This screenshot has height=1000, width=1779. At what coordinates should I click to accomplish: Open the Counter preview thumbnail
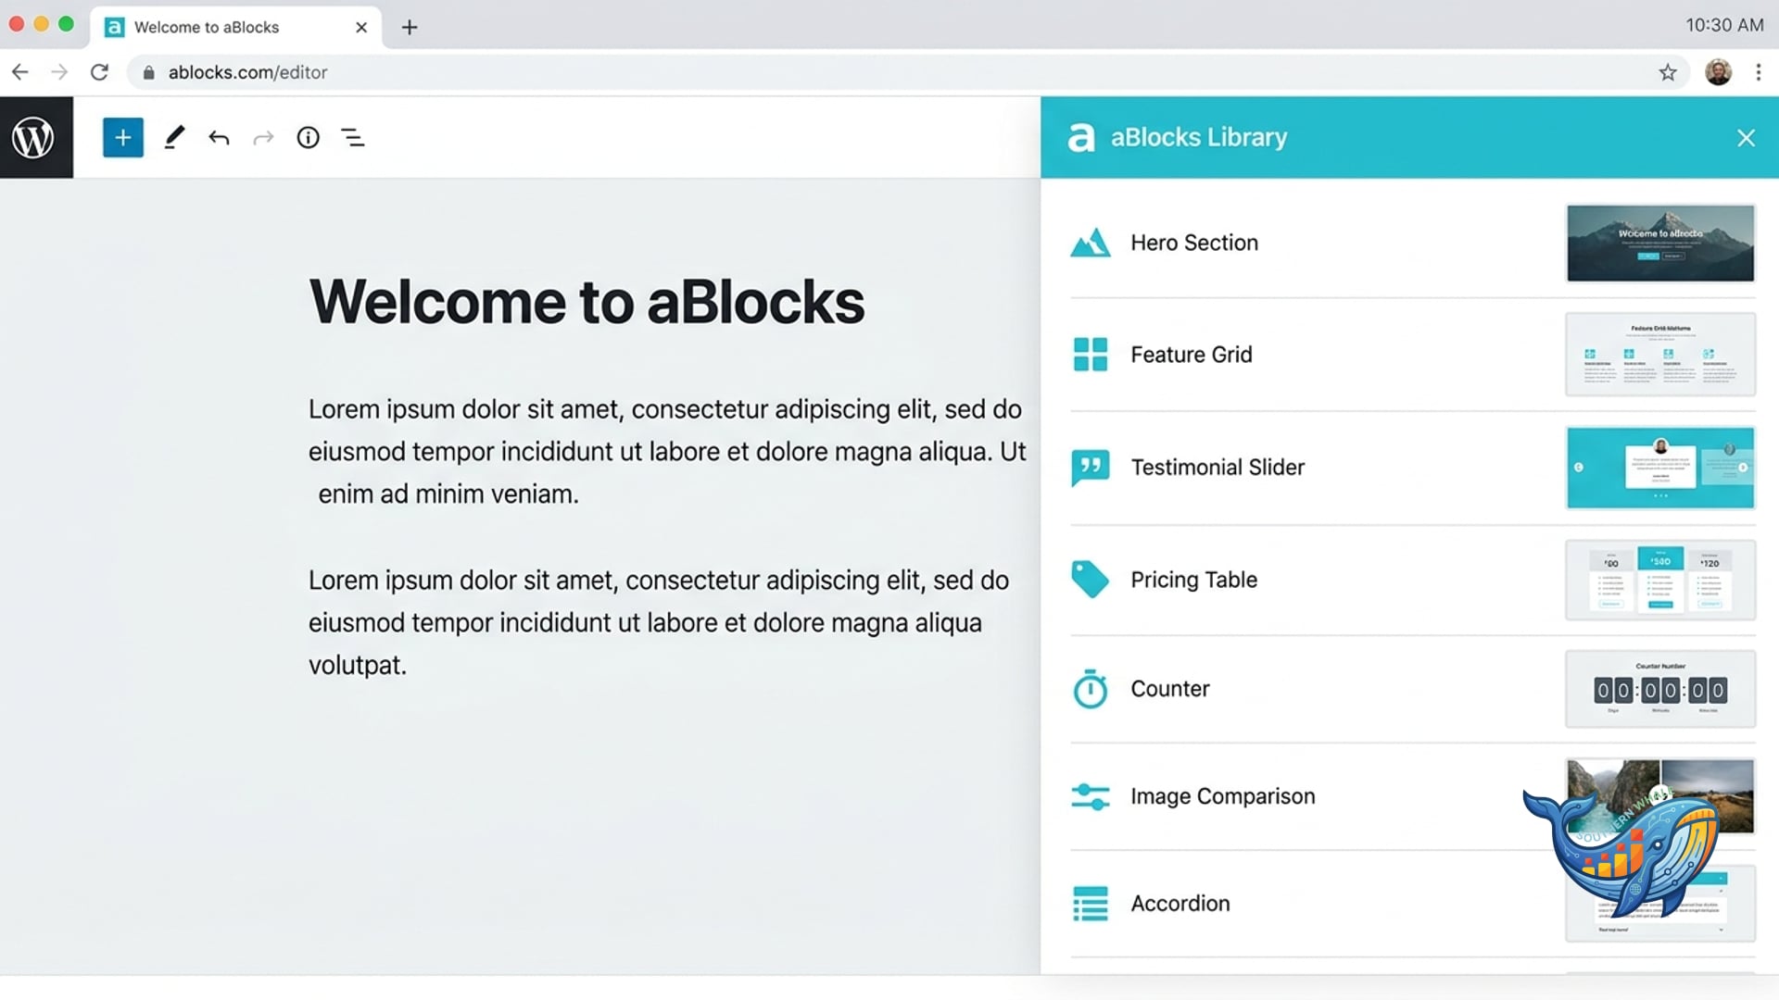(1660, 689)
